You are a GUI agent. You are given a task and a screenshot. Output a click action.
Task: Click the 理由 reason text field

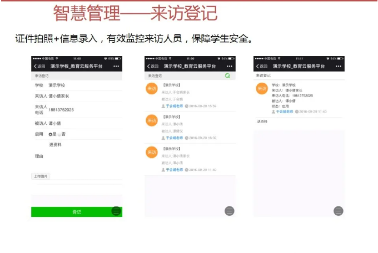[83, 157]
